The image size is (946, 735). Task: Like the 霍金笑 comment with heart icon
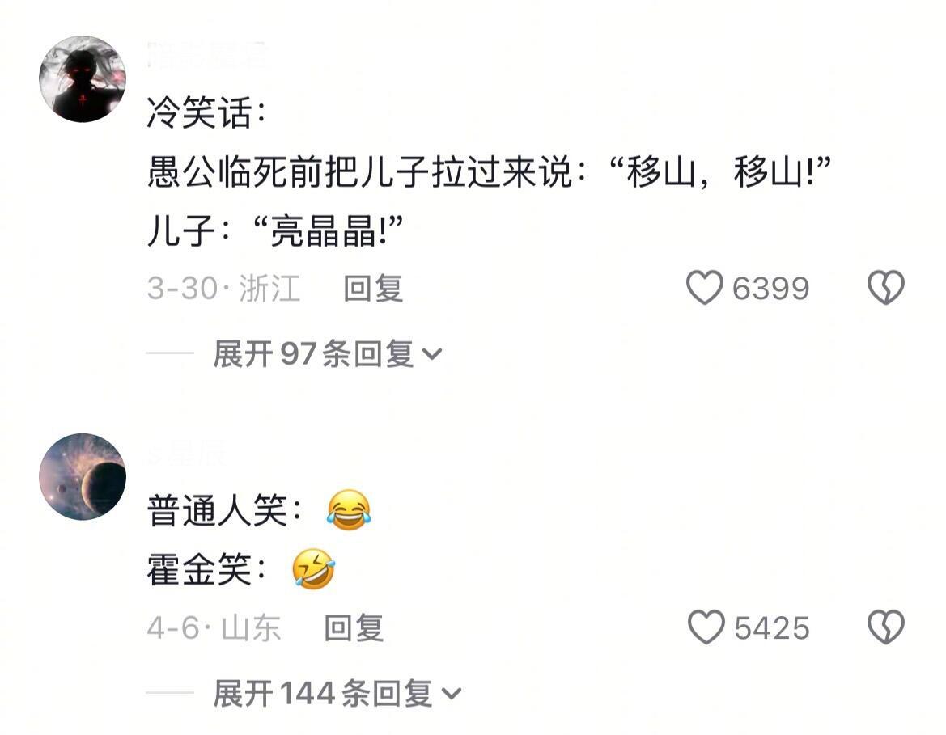point(706,627)
